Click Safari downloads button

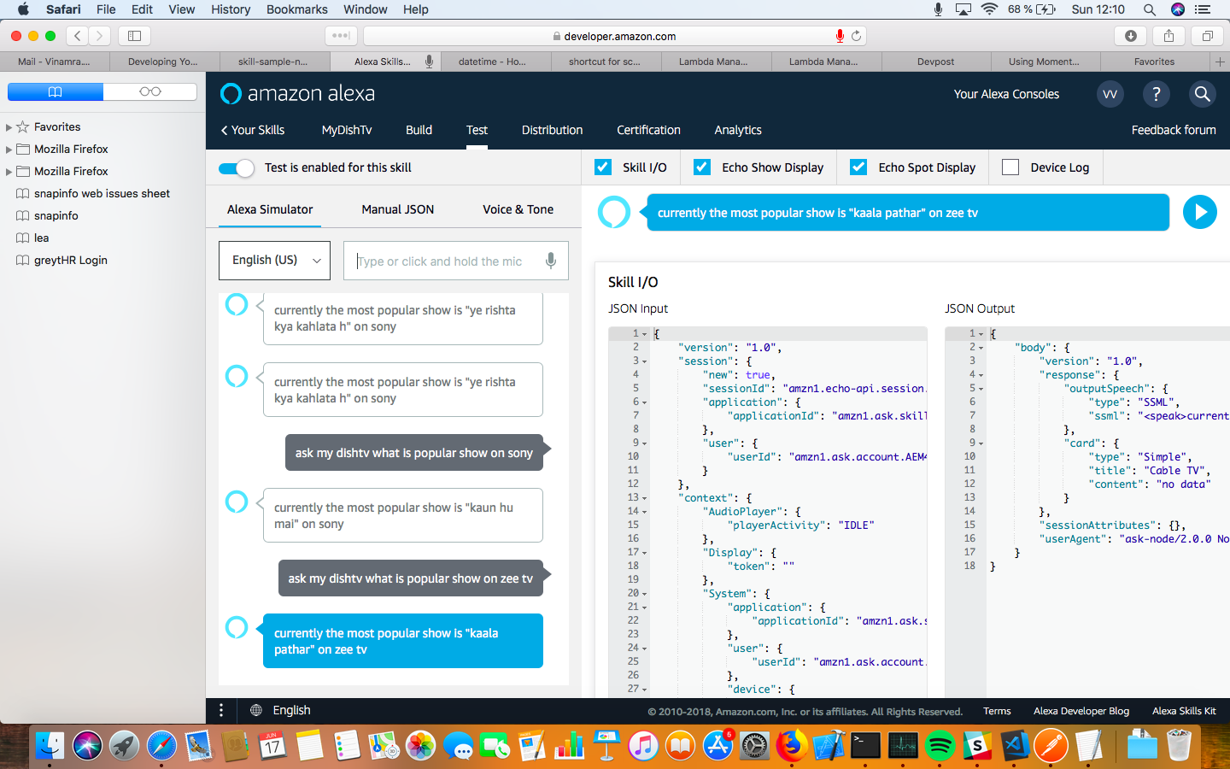coord(1131,36)
